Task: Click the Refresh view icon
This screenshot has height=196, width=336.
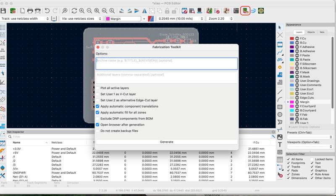Action: (x=74, y=11)
